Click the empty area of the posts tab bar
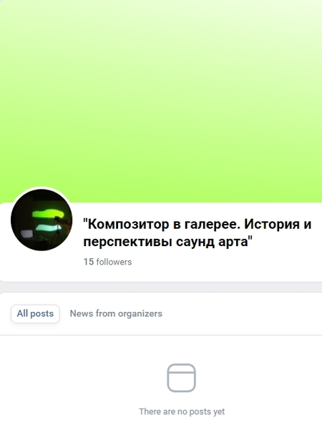The image size is (322, 440). 241,313
